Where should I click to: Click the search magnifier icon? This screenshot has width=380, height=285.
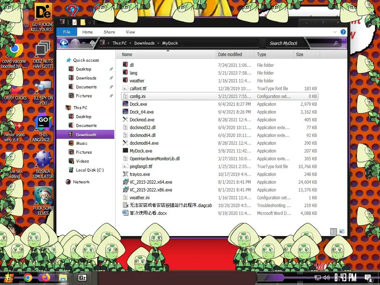pos(335,43)
